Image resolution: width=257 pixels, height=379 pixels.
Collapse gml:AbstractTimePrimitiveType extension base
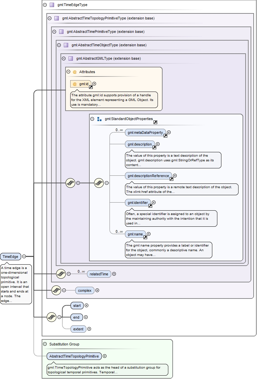pos(54,32)
